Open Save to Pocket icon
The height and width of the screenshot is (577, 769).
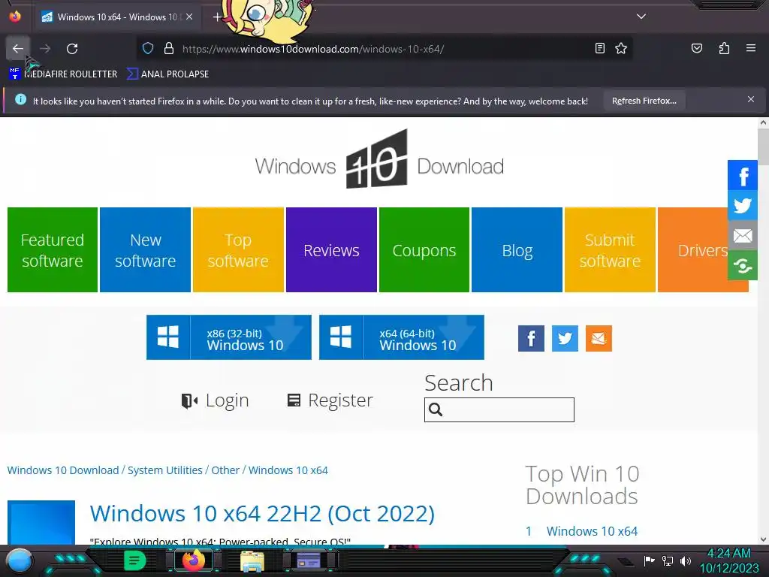(x=696, y=48)
